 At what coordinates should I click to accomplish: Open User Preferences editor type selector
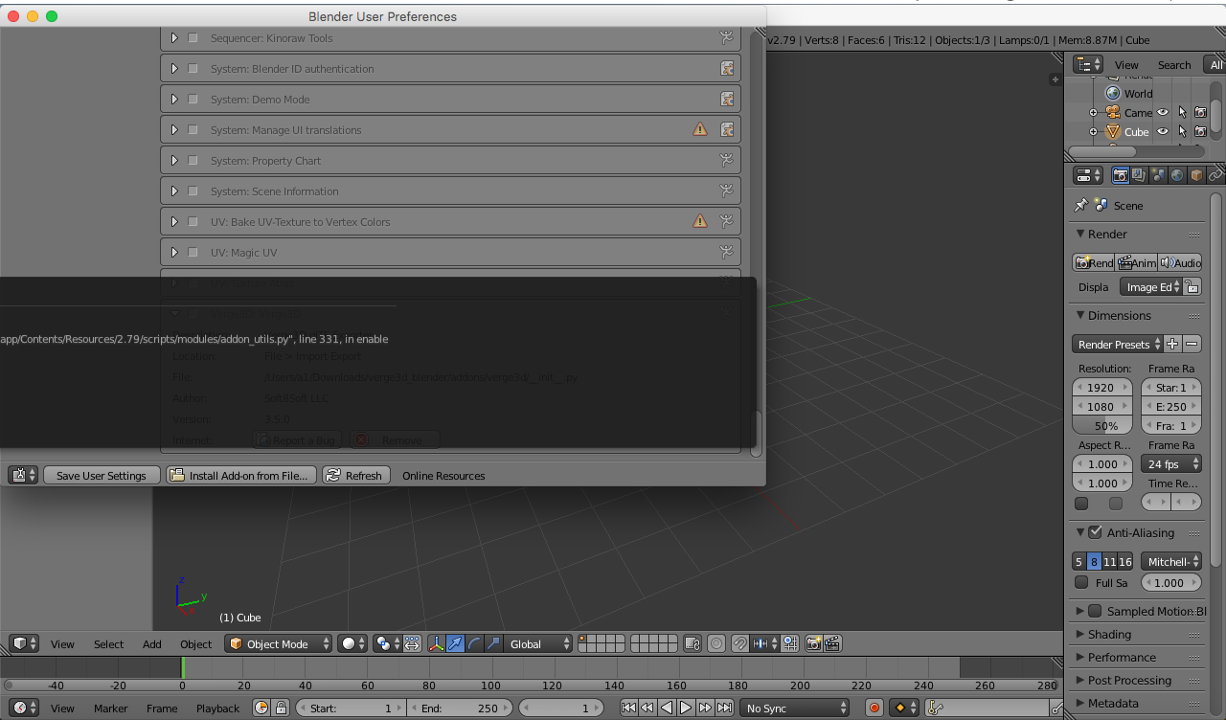(23, 475)
